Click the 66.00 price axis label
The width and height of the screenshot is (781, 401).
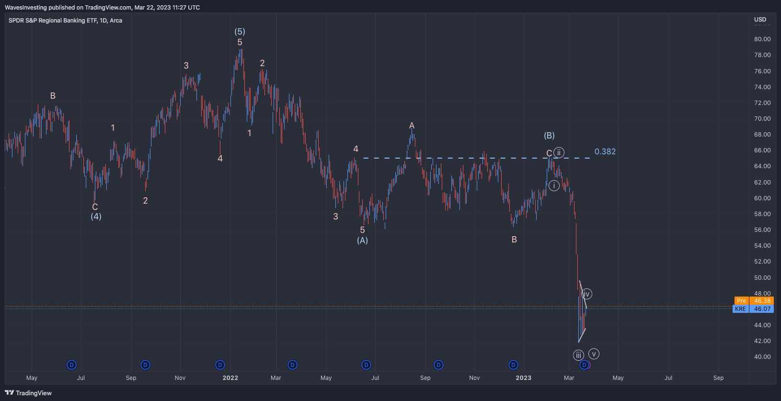[x=762, y=150]
